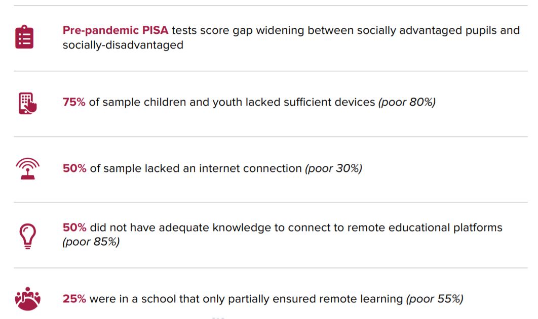This screenshot has width=538, height=319.
Task: Click the text 'socially-disadvantaged'
Action: 123,45
